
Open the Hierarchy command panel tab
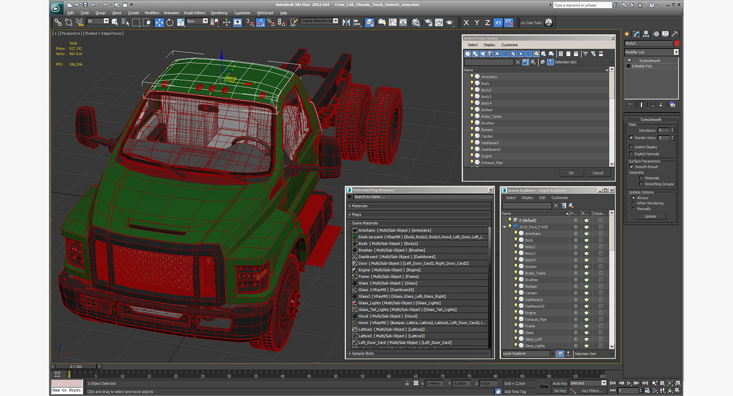click(x=646, y=34)
